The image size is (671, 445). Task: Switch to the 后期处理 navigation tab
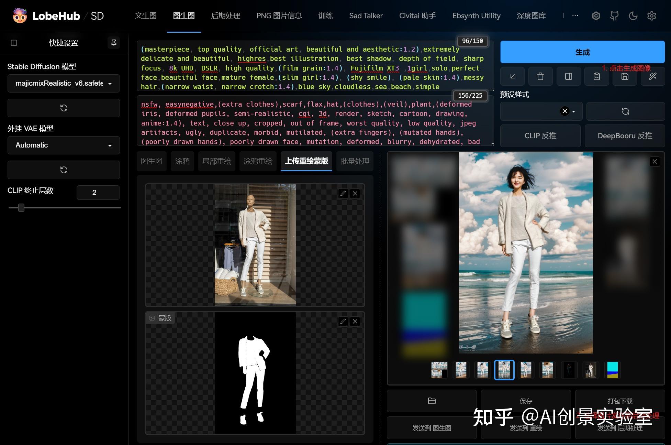[225, 15]
